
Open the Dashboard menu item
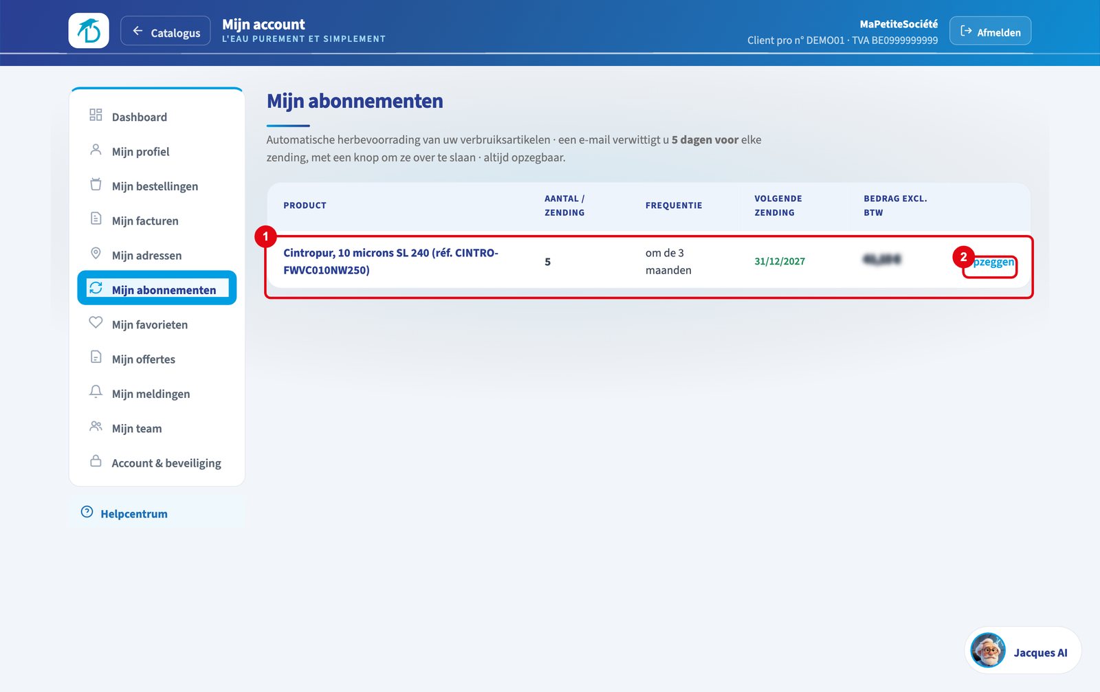click(x=157, y=117)
